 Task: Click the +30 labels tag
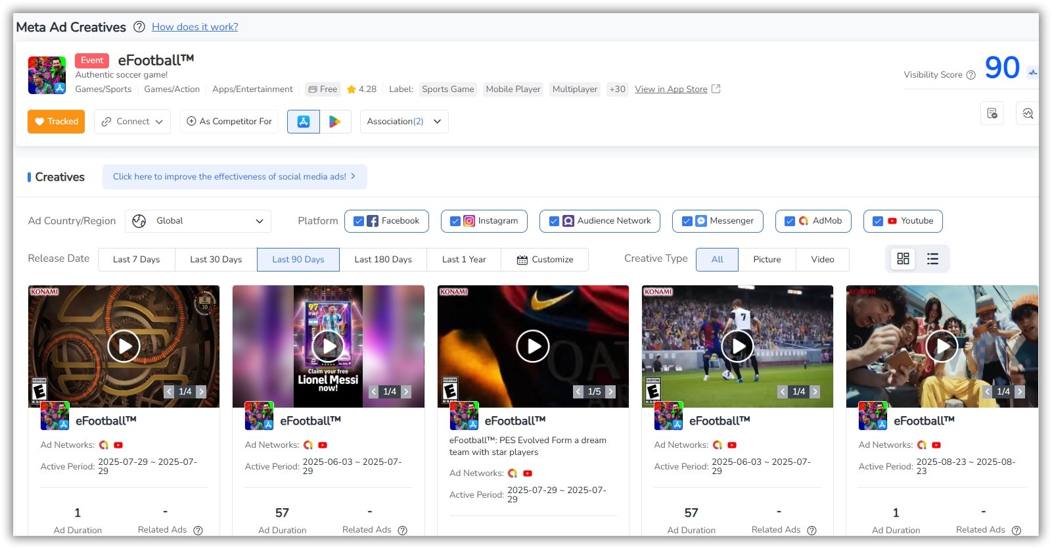[x=617, y=89]
